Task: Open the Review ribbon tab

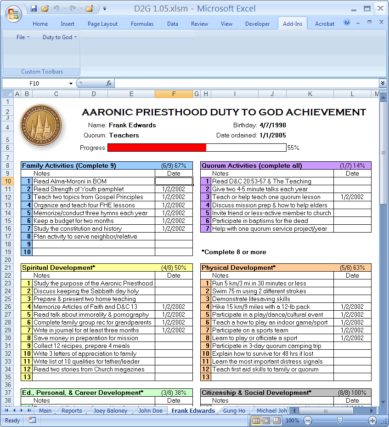Action: pos(199,24)
